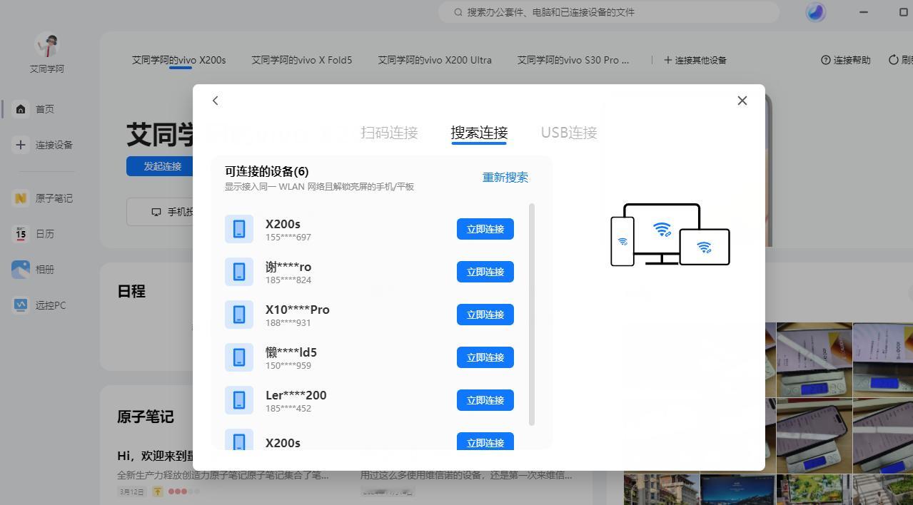Viewport: 913px width, 505px height.
Task: Click 重新搜索 to rescan for devices
Action: [x=505, y=178]
